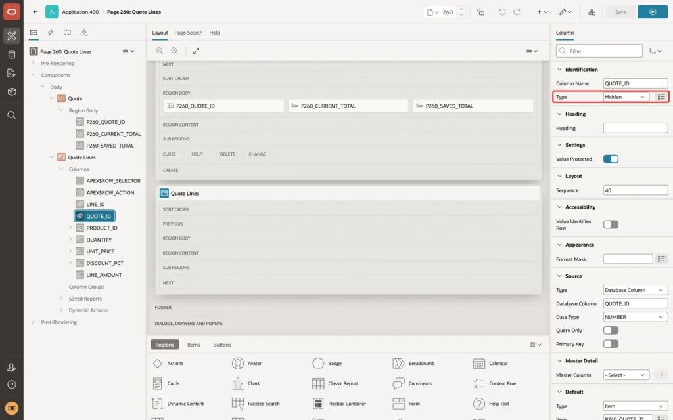Image resolution: width=673 pixels, height=420 pixels.
Task: Switch to Rendering tree tab icon
Action: pyautogui.click(x=34, y=33)
